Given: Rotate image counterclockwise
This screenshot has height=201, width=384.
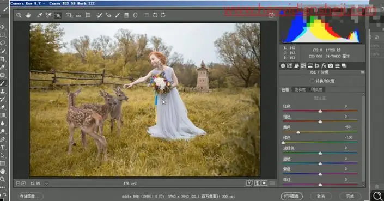Looking at the screenshot, I should [x=155, y=15].
